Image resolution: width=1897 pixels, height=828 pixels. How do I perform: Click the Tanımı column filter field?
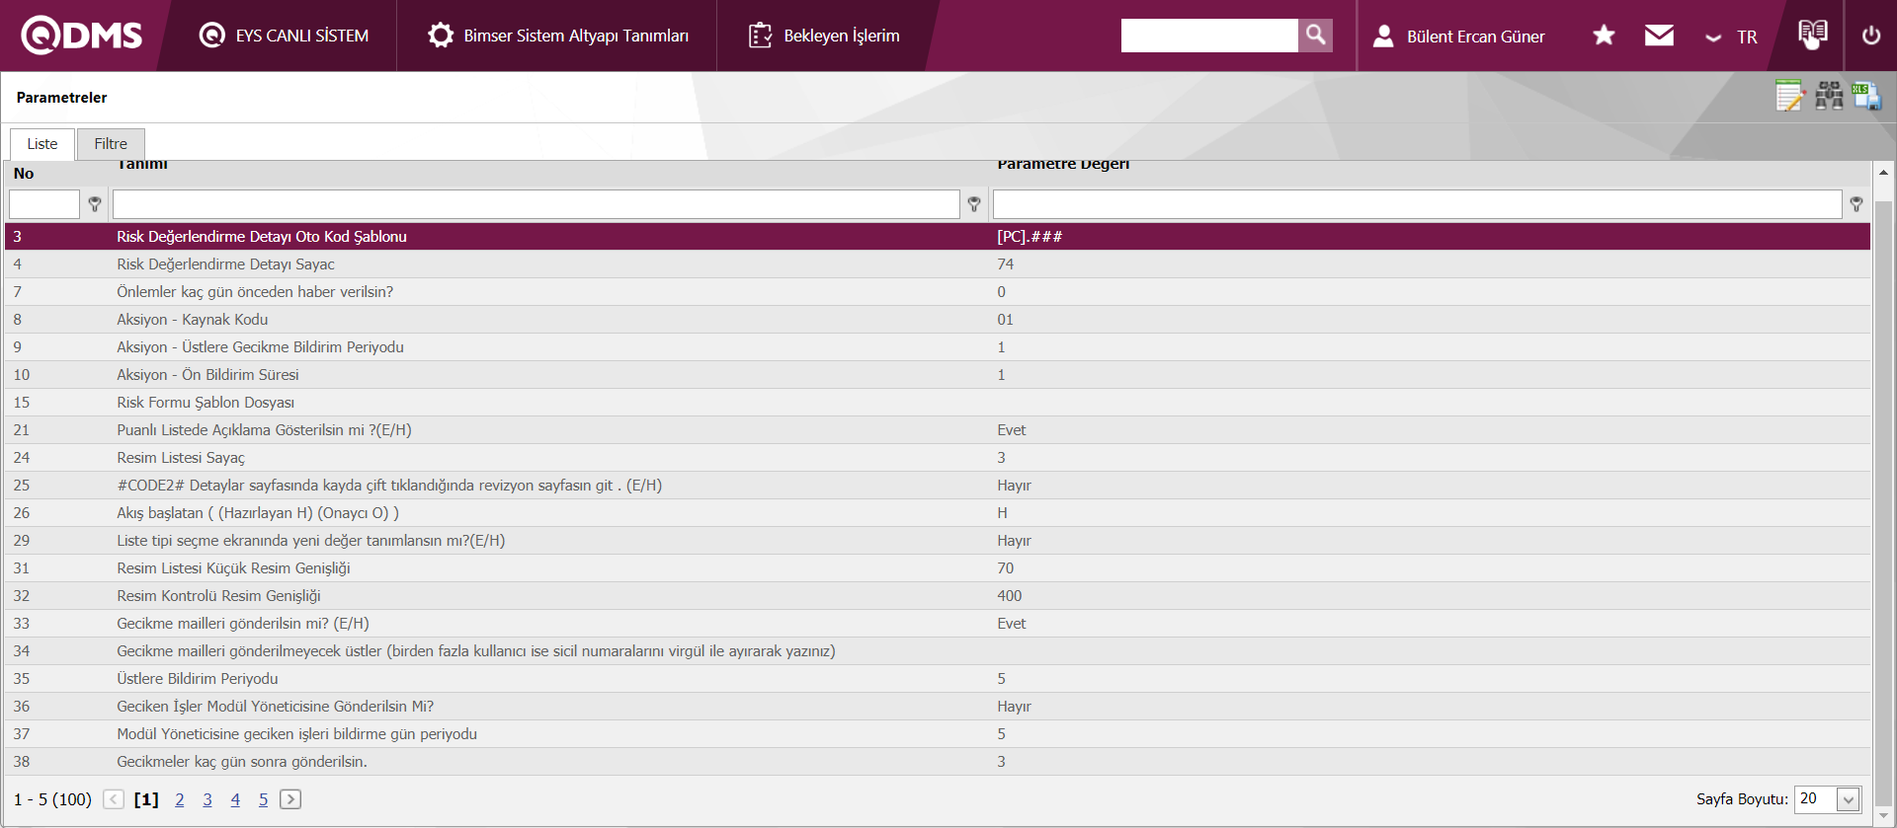pos(536,204)
